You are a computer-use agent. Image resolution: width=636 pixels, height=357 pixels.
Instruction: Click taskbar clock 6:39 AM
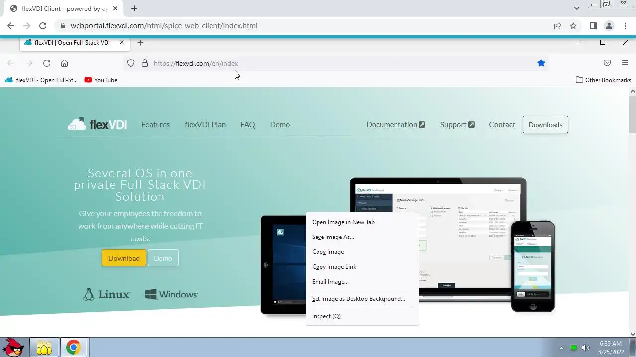[x=611, y=348]
